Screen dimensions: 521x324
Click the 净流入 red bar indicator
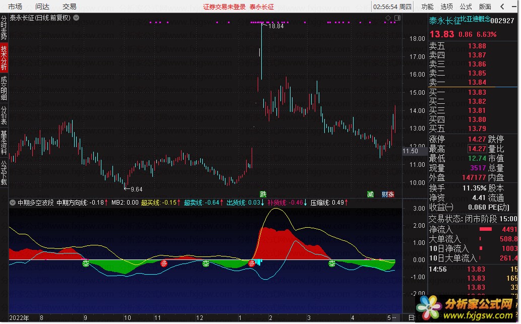pyautogui.click(x=486, y=229)
